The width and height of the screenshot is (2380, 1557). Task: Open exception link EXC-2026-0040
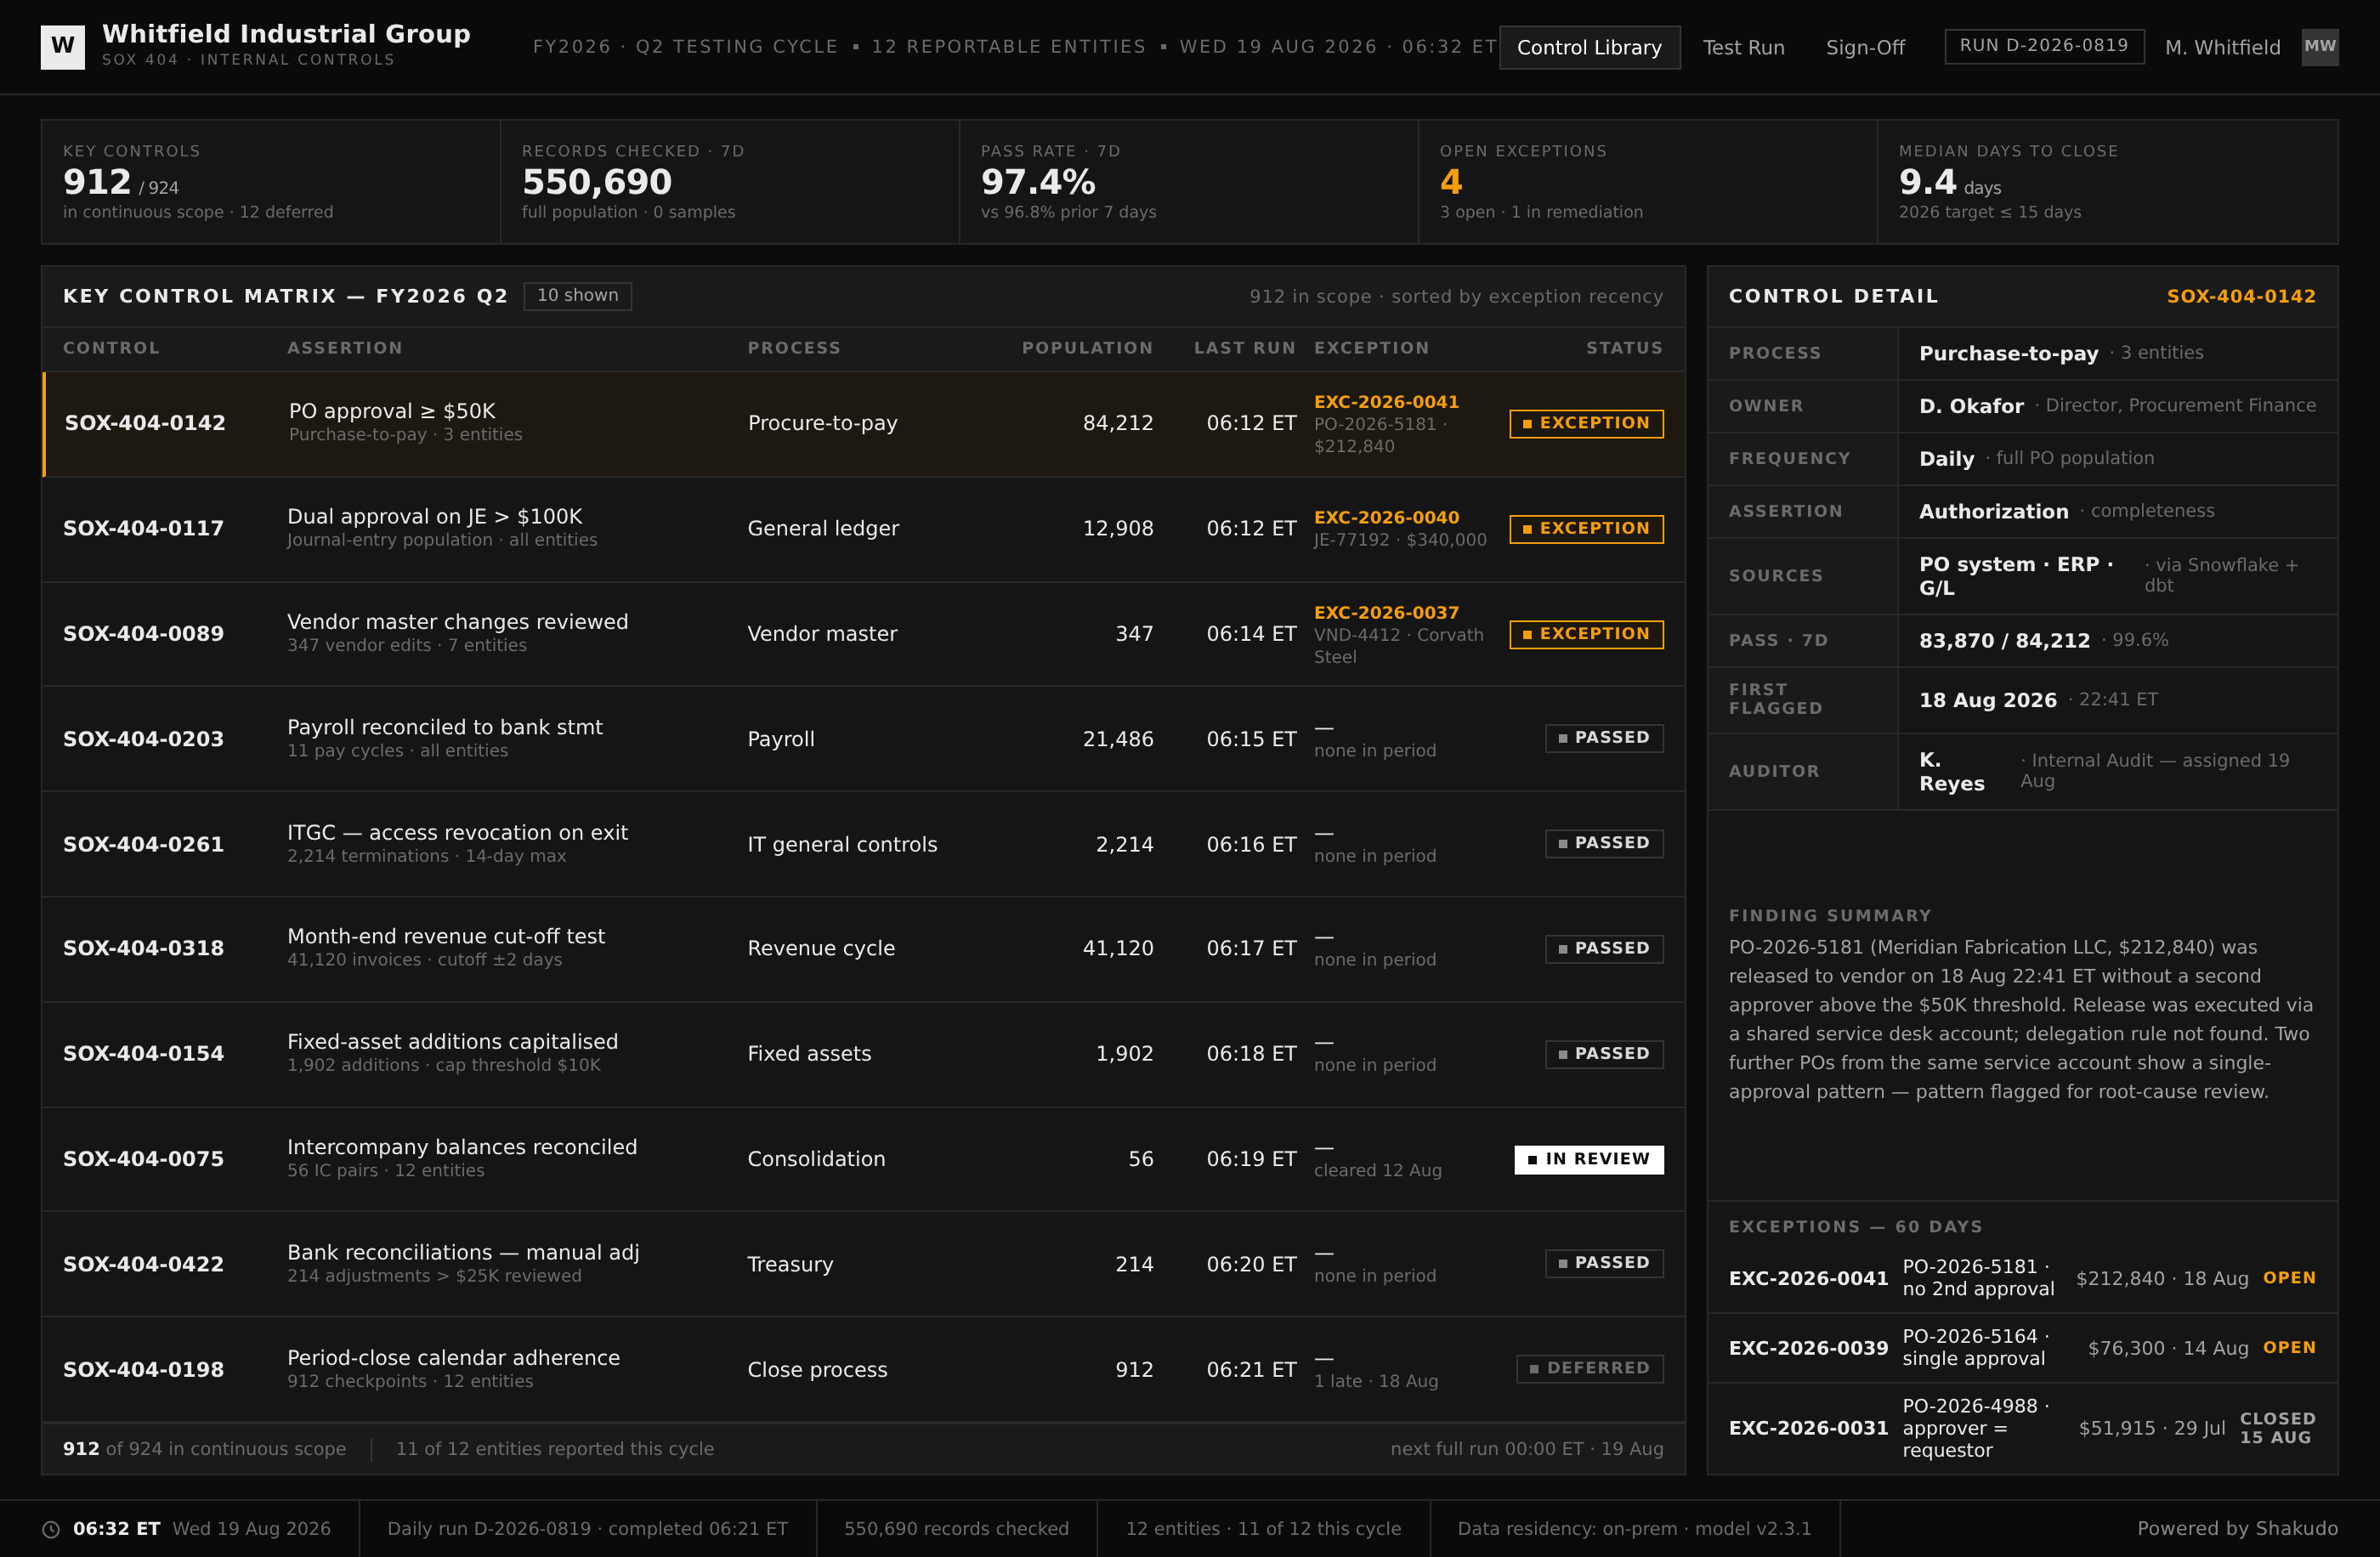(1386, 517)
